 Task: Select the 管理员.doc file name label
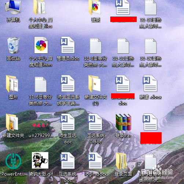pos(68,58)
